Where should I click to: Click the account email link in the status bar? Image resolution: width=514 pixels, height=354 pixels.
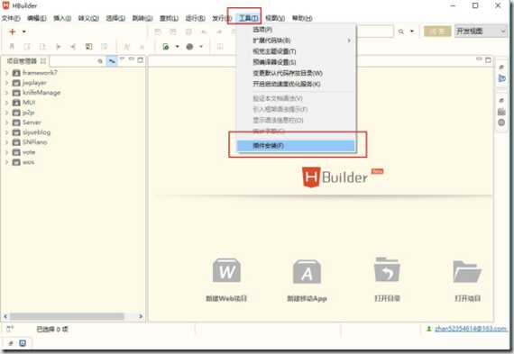pyautogui.click(x=471, y=329)
